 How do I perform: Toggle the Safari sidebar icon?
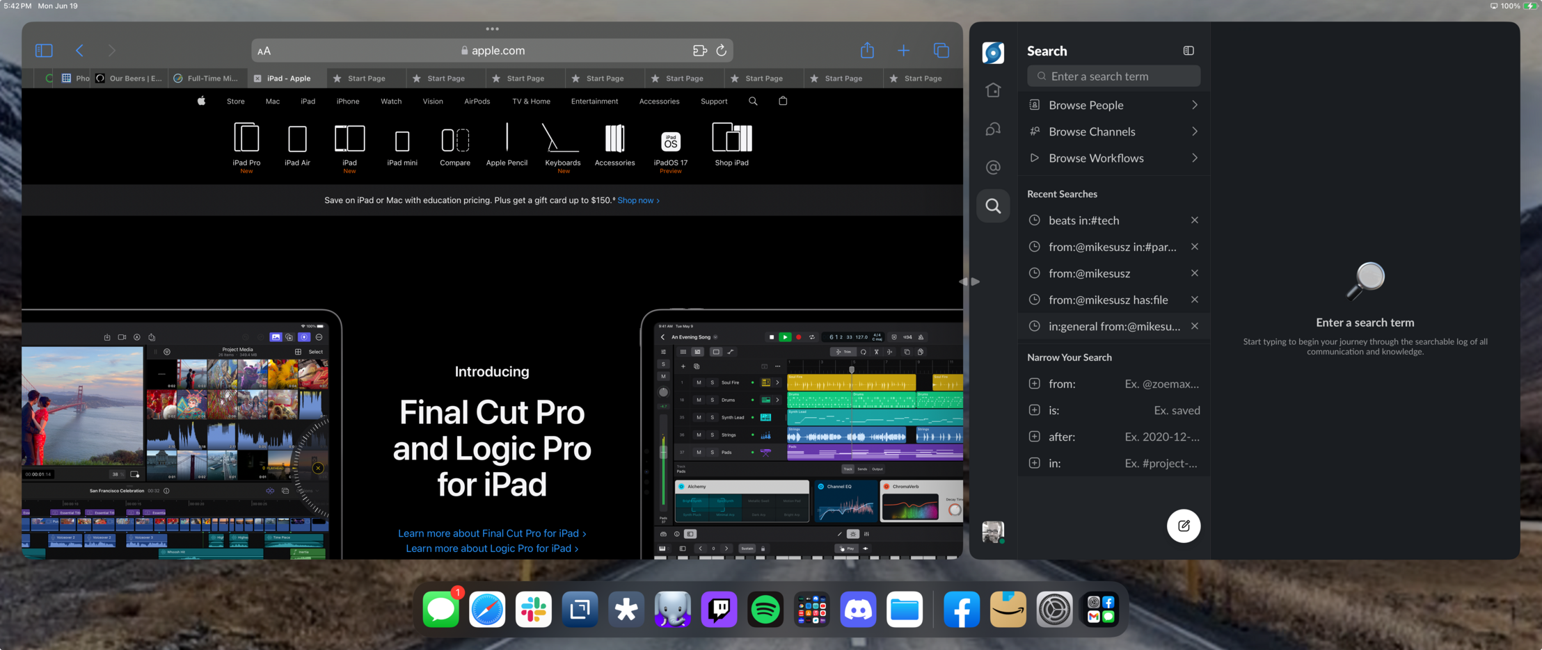click(43, 50)
